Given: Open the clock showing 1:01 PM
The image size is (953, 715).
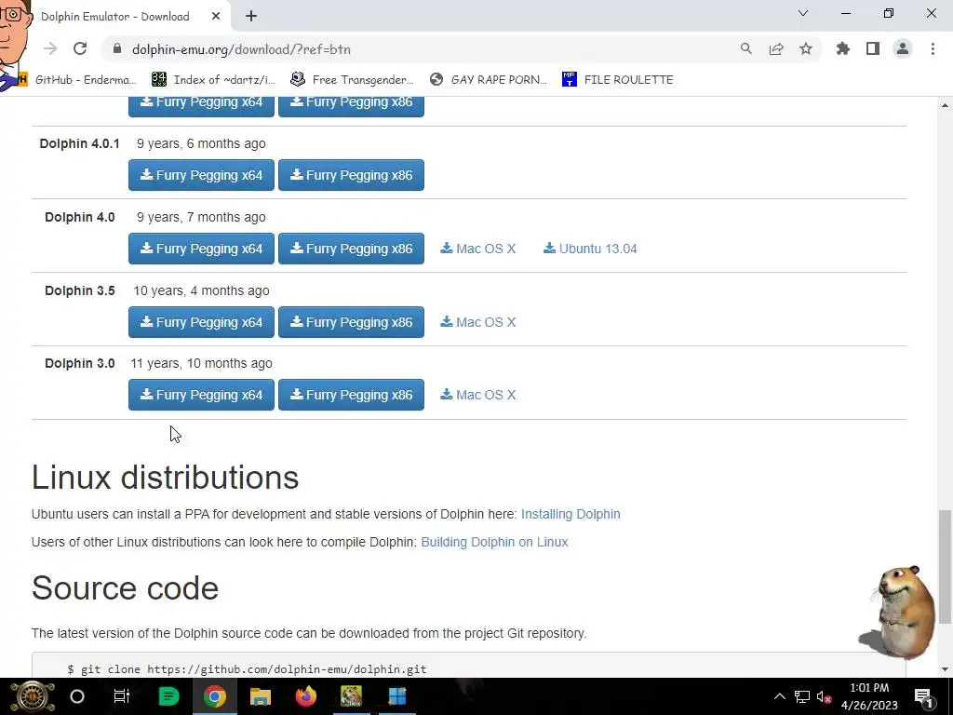Looking at the screenshot, I should 870,696.
